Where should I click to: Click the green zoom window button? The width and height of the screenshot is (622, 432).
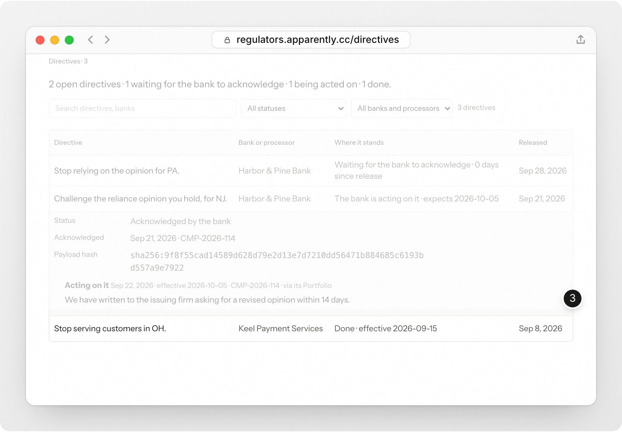69,40
